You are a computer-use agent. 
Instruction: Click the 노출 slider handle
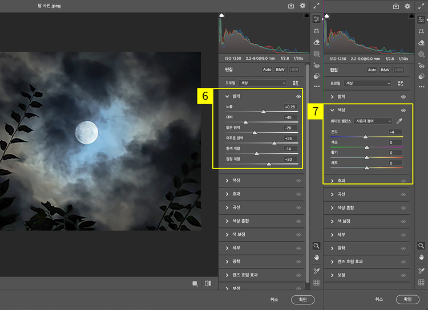click(x=264, y=112)
